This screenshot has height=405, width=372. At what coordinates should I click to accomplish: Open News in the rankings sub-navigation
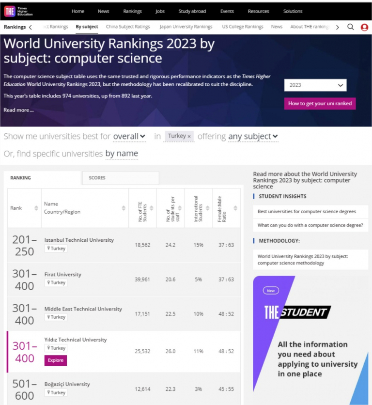[277, 27]
